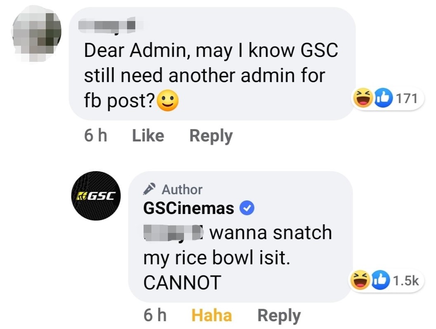The height and width of the screenshot is (329, 436).
Task: Open the 1.5k reactions count
Action: pos(405,281)
